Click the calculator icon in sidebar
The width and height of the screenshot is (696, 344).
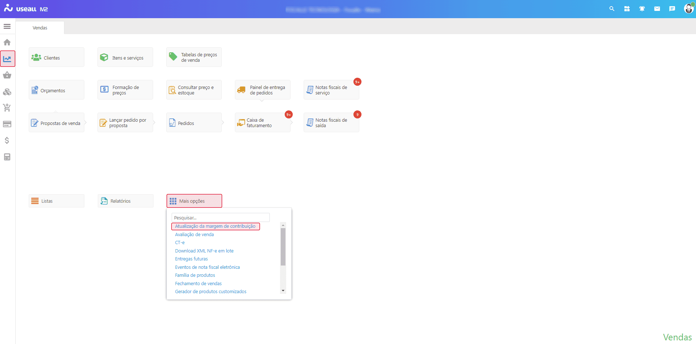[x=7, y=157]
